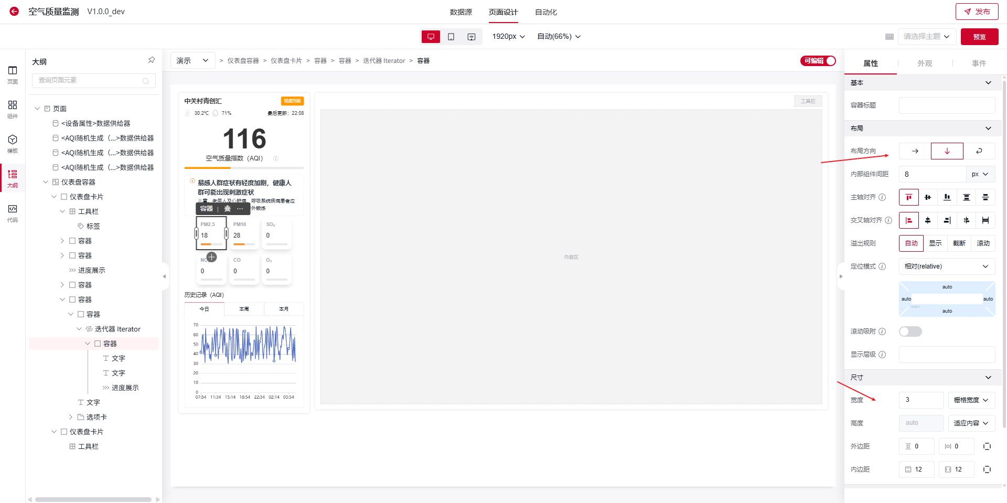
Task: Toggle the 可编辑 editable switch
Action: 818,61
